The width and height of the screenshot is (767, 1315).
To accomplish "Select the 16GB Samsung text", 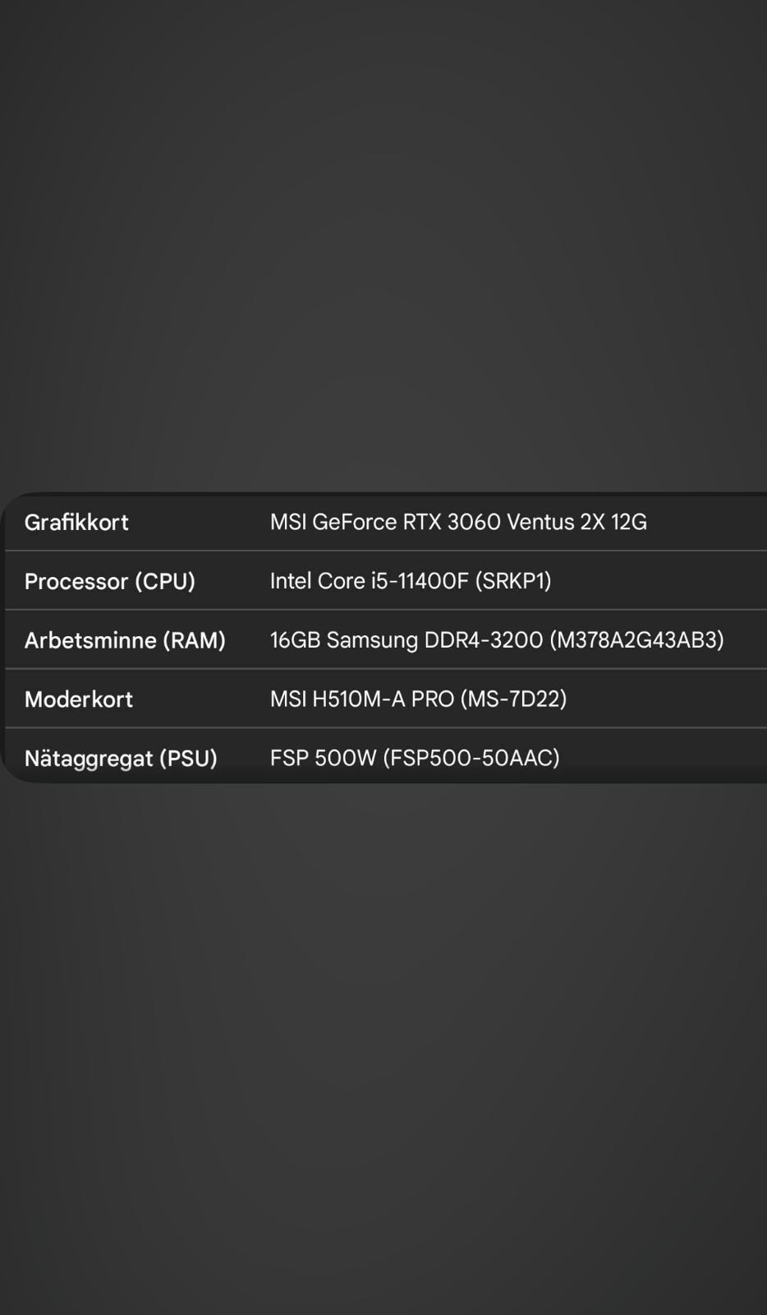I will coord(343,640).
